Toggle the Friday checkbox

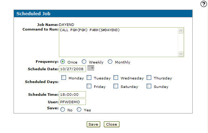[89, 86]
